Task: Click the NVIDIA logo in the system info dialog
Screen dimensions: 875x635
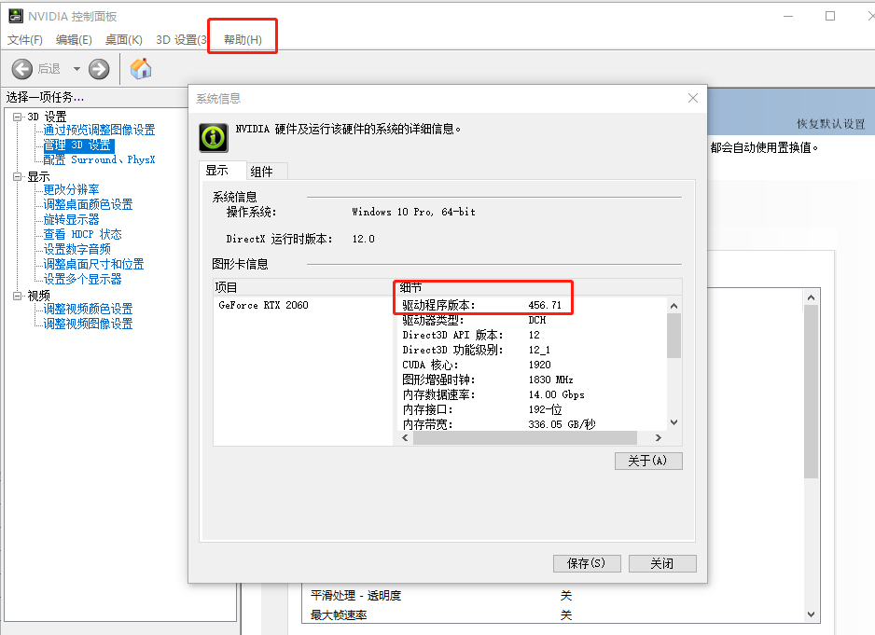Action: 213,137
